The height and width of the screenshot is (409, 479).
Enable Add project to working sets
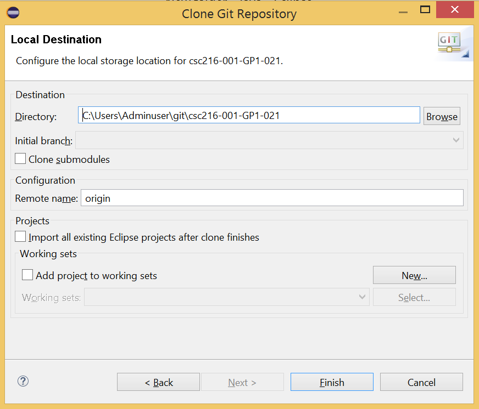(x=27, y=275)
